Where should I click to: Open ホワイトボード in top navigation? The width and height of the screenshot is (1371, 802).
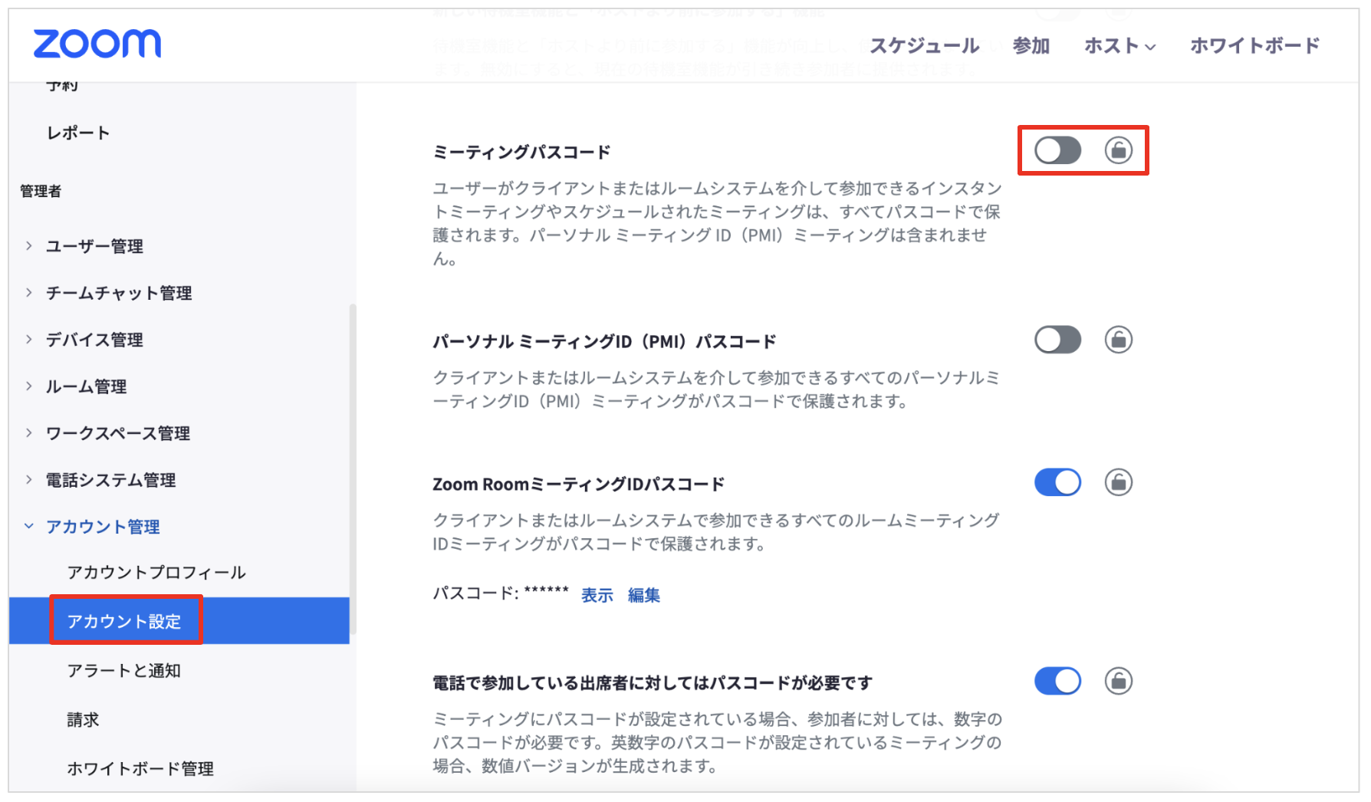tap(1254, 46)
